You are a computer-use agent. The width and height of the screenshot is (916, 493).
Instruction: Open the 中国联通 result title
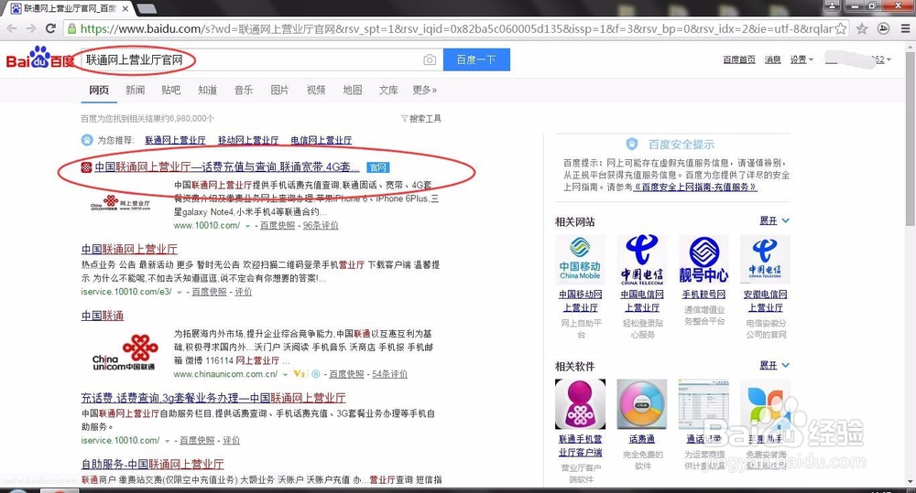click(103, 316)
